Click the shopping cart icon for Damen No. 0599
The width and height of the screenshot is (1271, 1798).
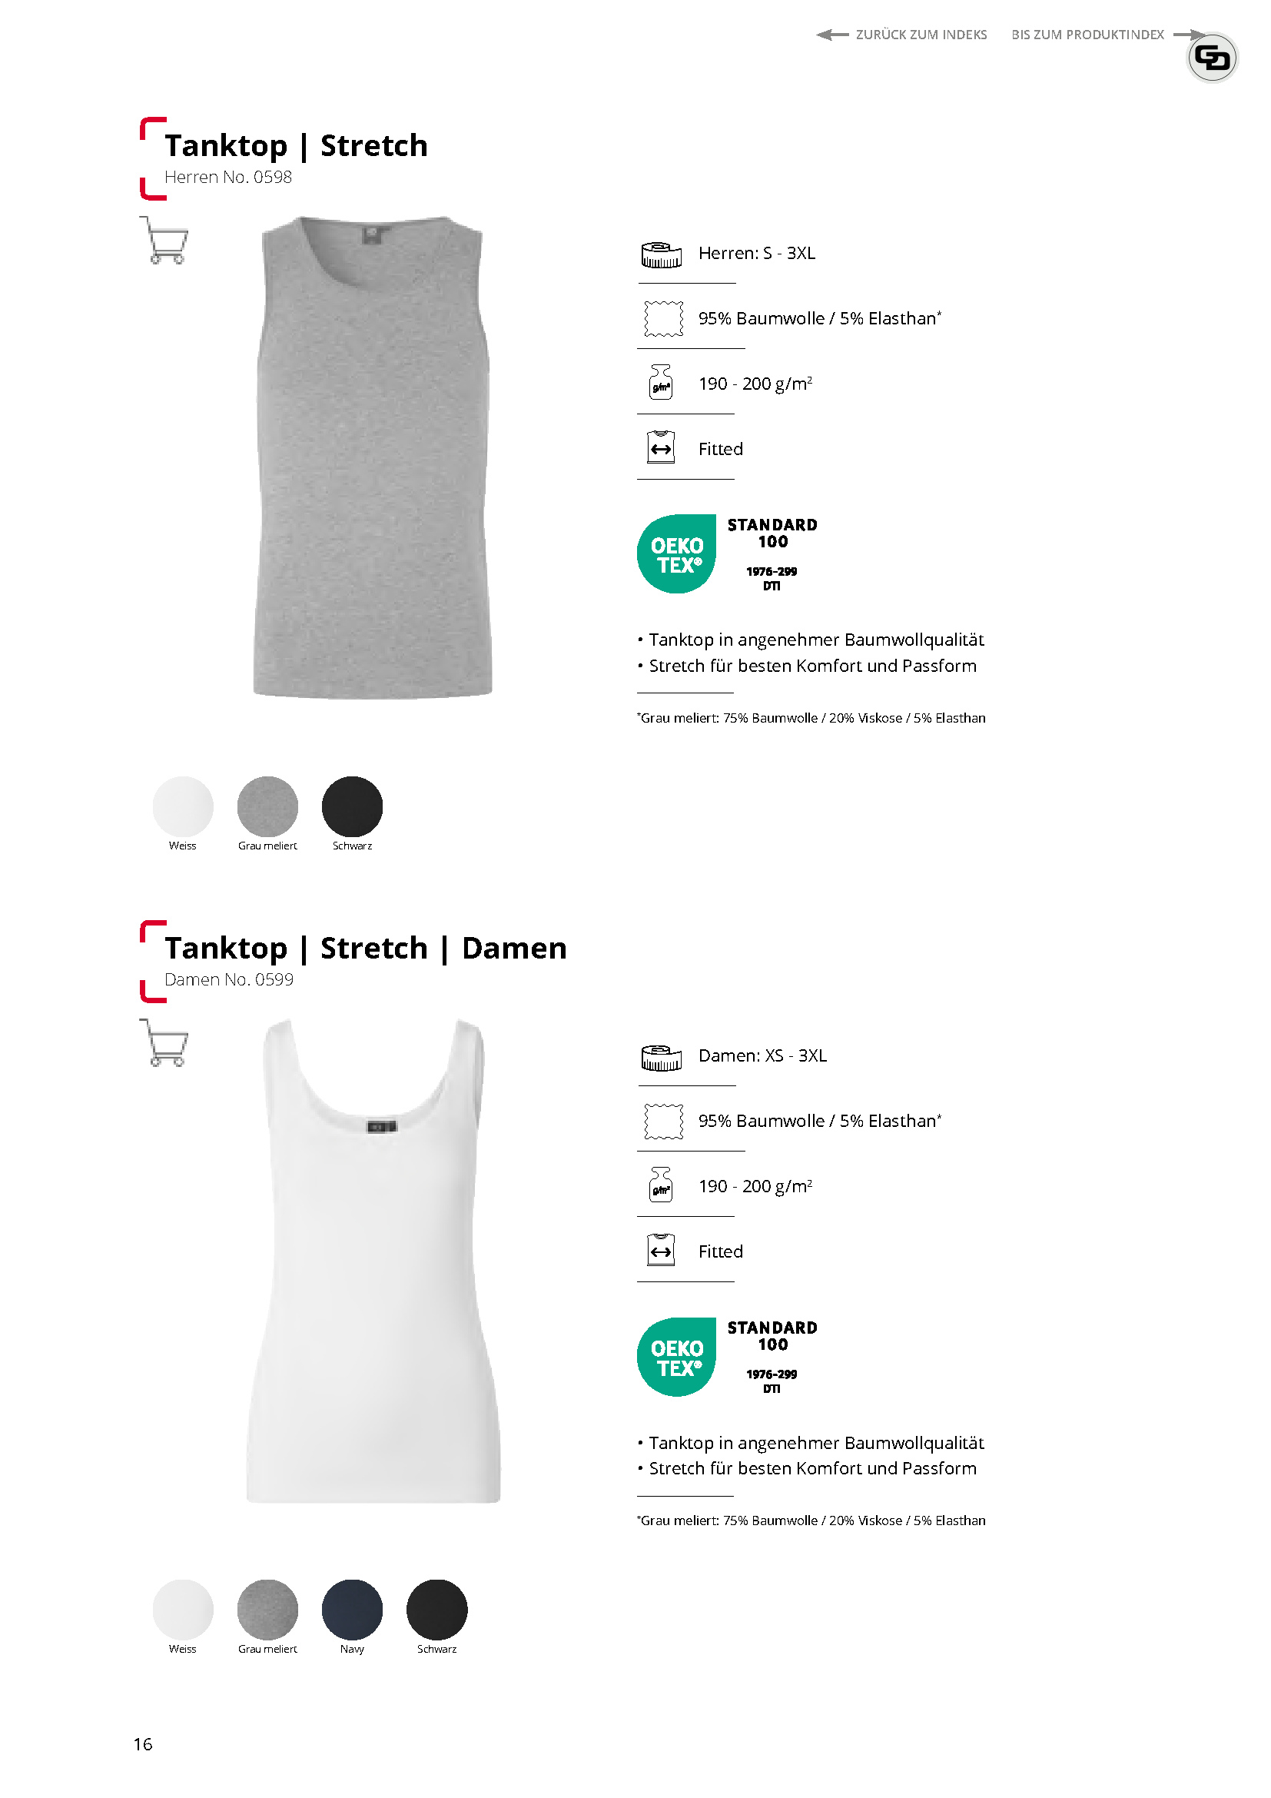click(164, 1043)
